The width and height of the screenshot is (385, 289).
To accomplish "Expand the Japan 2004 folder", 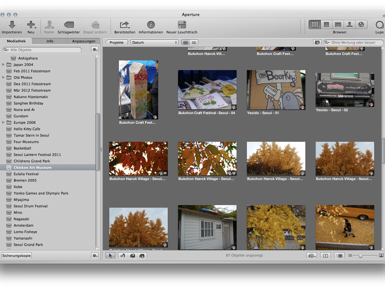I will point(3,64).
